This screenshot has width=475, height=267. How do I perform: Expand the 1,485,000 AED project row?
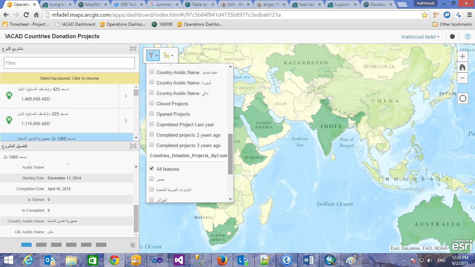point(126,96)
